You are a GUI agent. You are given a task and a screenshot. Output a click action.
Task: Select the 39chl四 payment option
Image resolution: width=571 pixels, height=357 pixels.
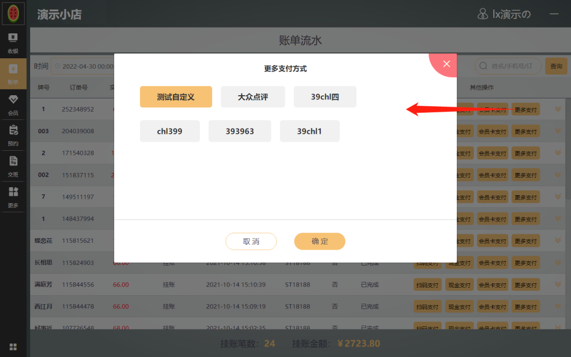coord(325,97)
